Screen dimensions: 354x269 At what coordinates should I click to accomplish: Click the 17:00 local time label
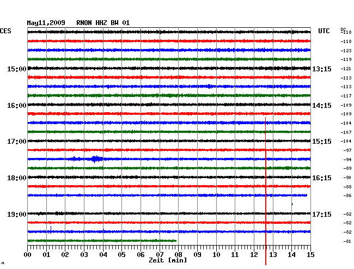pos(17,142)
